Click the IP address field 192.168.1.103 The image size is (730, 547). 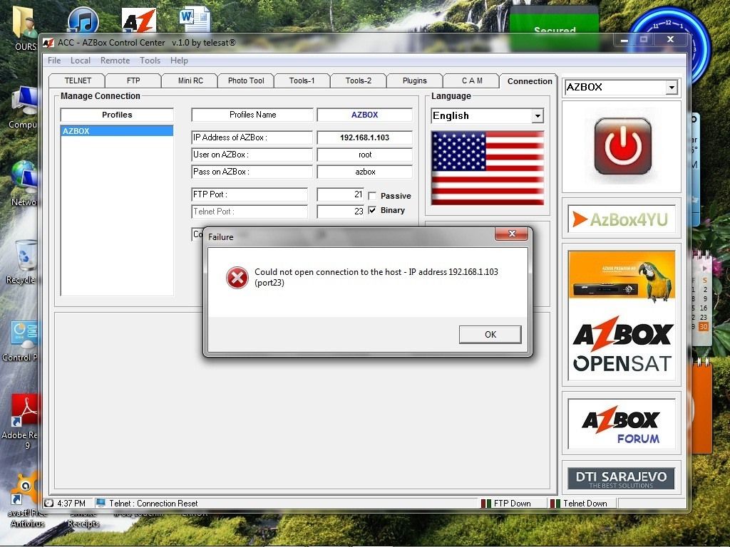click(364, 137)
